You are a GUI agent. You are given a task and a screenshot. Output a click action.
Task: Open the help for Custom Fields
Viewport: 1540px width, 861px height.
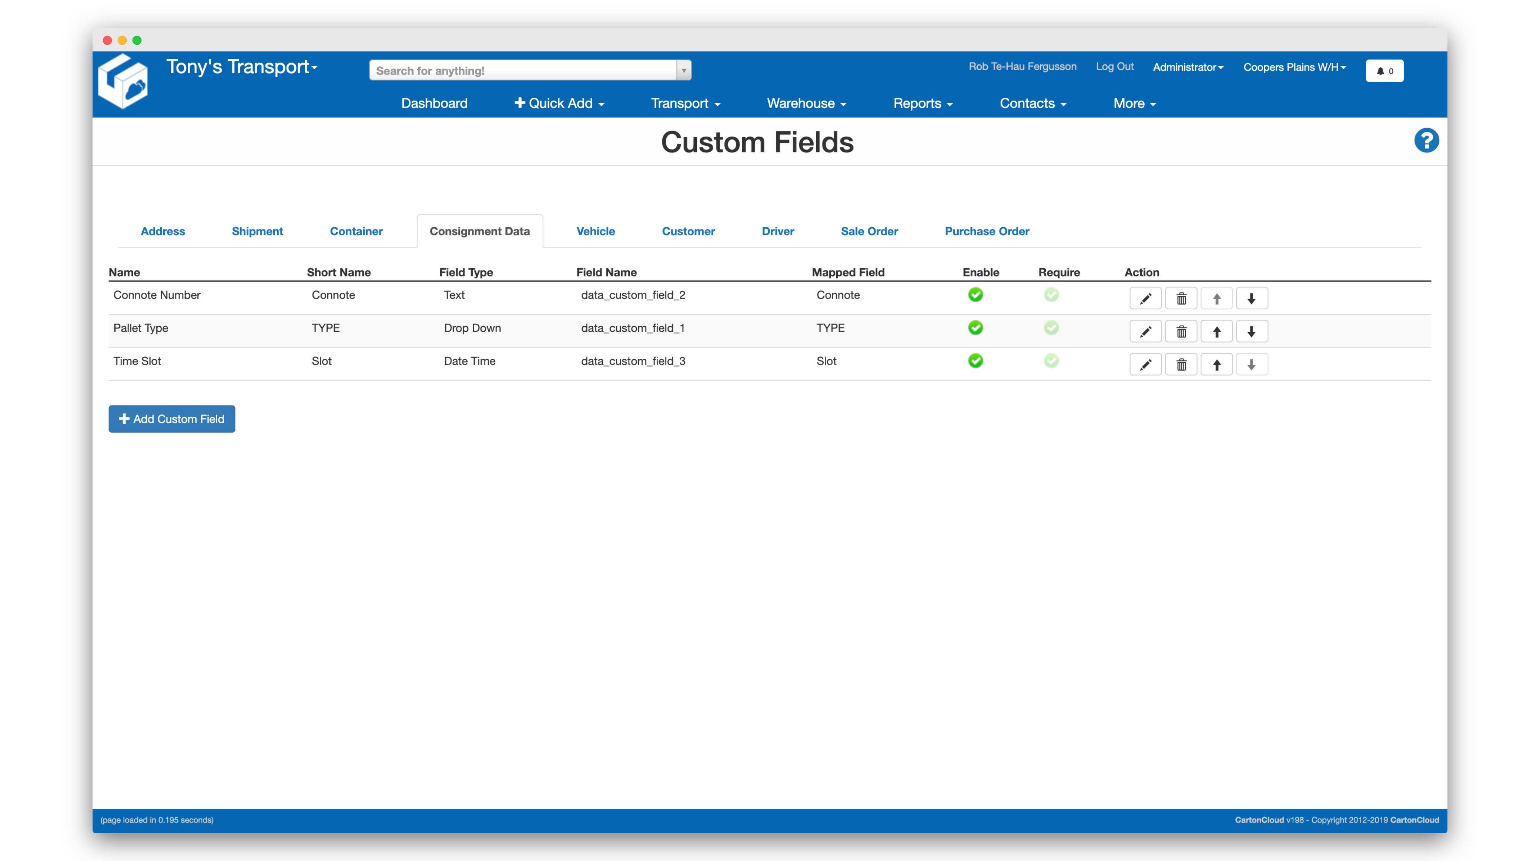tap(1426, 140)
